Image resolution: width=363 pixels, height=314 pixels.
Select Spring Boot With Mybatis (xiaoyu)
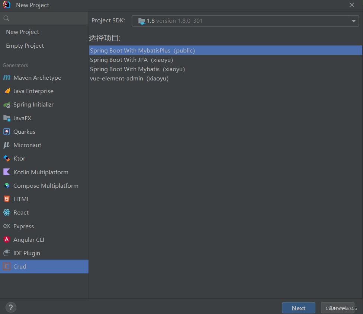click(x=225, y=69)
